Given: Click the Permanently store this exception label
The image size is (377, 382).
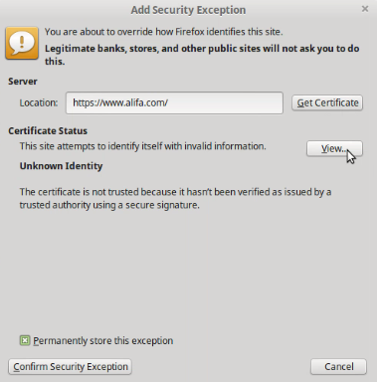Looking at the screenshot, I should tap(103, 341).
